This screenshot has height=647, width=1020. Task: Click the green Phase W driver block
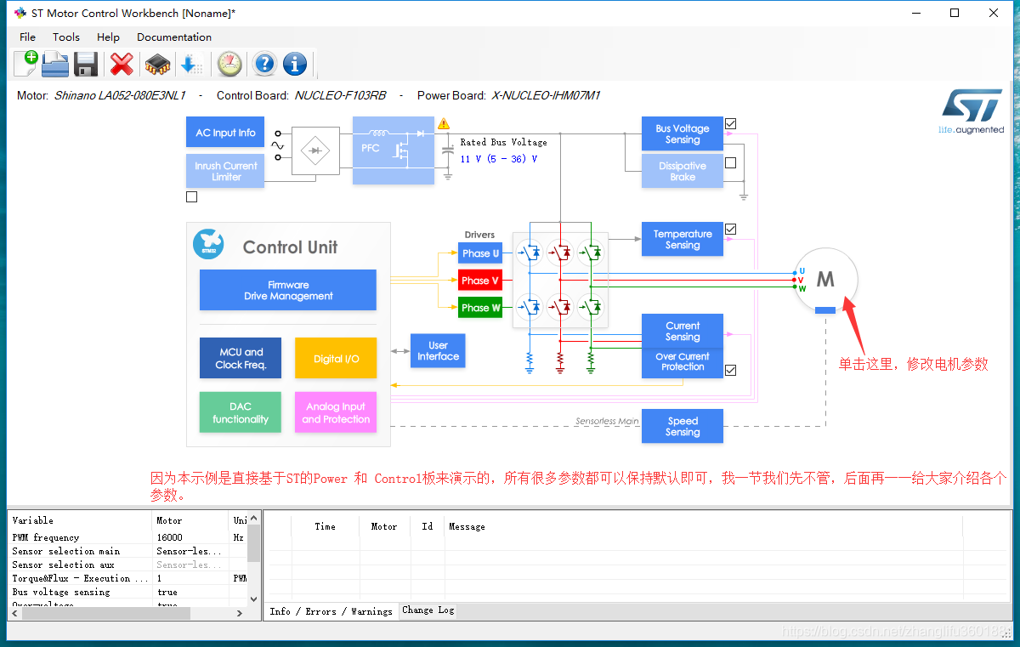coord(480,308)
